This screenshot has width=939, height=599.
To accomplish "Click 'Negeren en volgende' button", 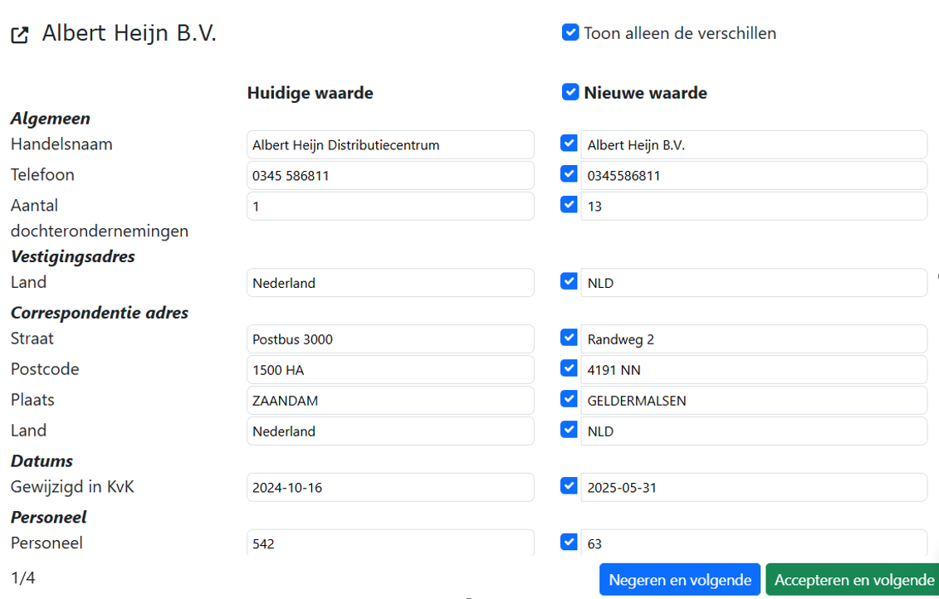I will pyautogui.click(x=679, y=580).
